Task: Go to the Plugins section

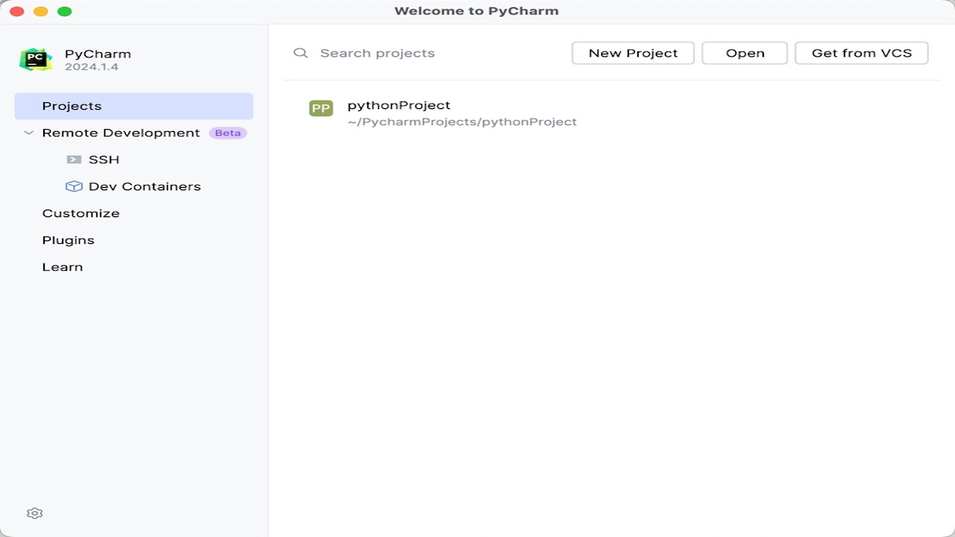Action: tap(68, 239)
